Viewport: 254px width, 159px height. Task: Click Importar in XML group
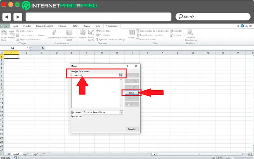[176, 31]
